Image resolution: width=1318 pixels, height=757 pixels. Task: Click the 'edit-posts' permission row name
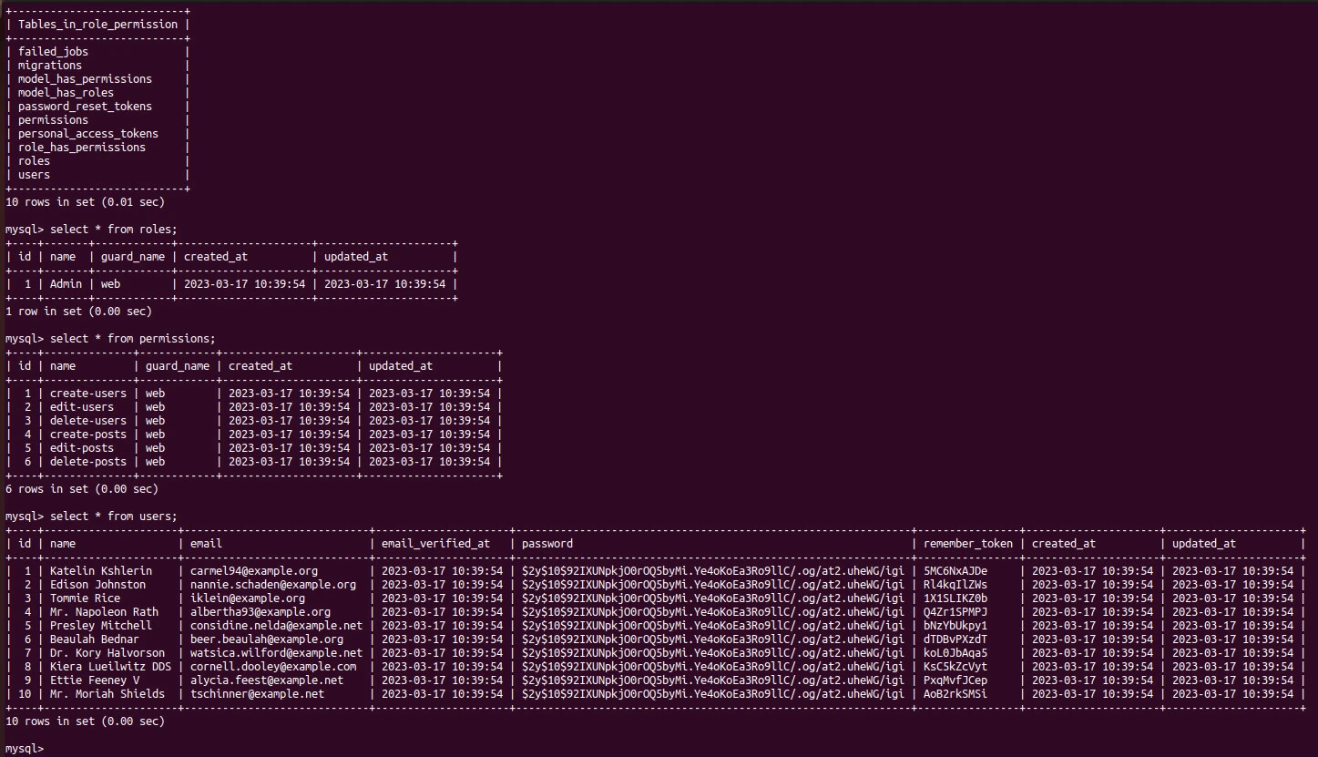pyautogui.click(x=81, y=448)
